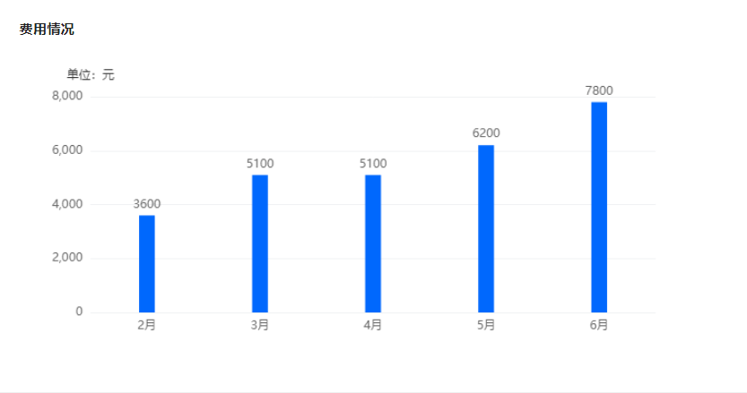This screenshot has height=393, width=747.
Task: Click the 3月 x-axis label
Action: click(260, 326)
